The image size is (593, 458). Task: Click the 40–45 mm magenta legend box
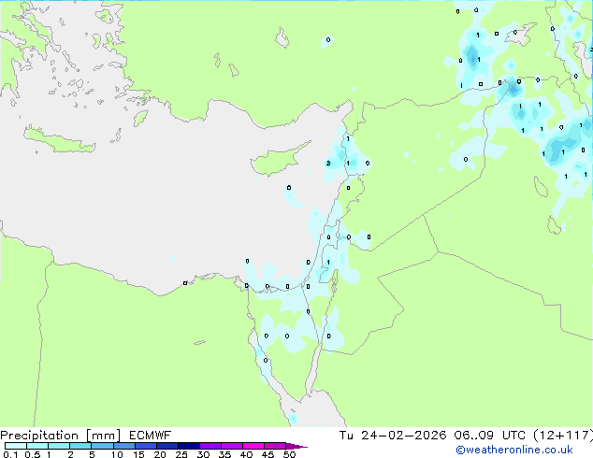point(253,446)
